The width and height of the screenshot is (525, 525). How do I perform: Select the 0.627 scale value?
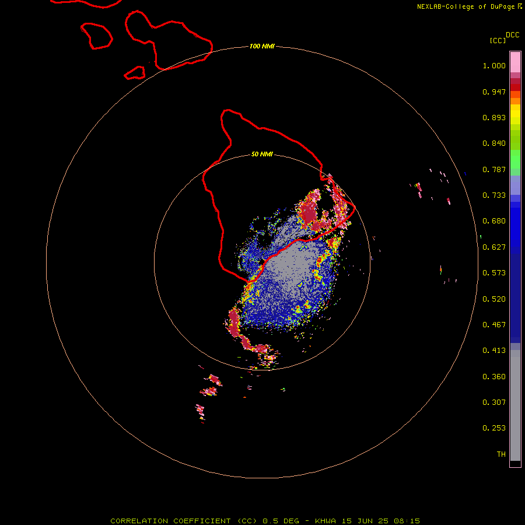tap(494, 247)
